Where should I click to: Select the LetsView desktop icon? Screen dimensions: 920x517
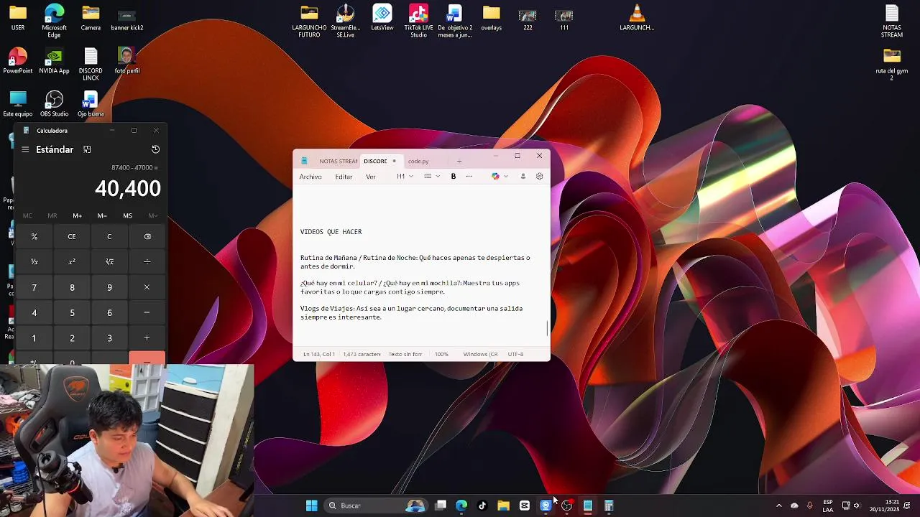point(382,18)
